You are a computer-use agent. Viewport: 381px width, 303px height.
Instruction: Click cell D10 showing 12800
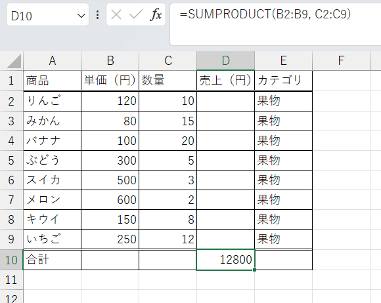(225, 260)
